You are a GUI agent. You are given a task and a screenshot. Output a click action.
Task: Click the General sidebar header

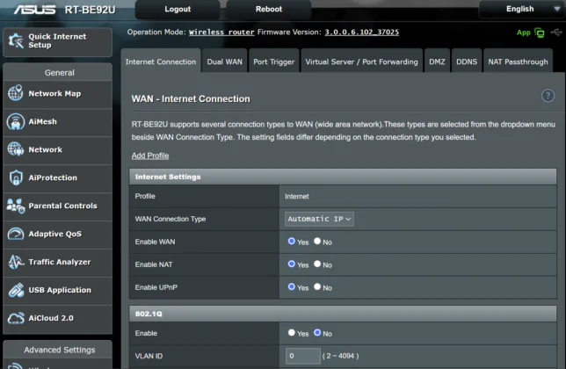tap(59, 73)
